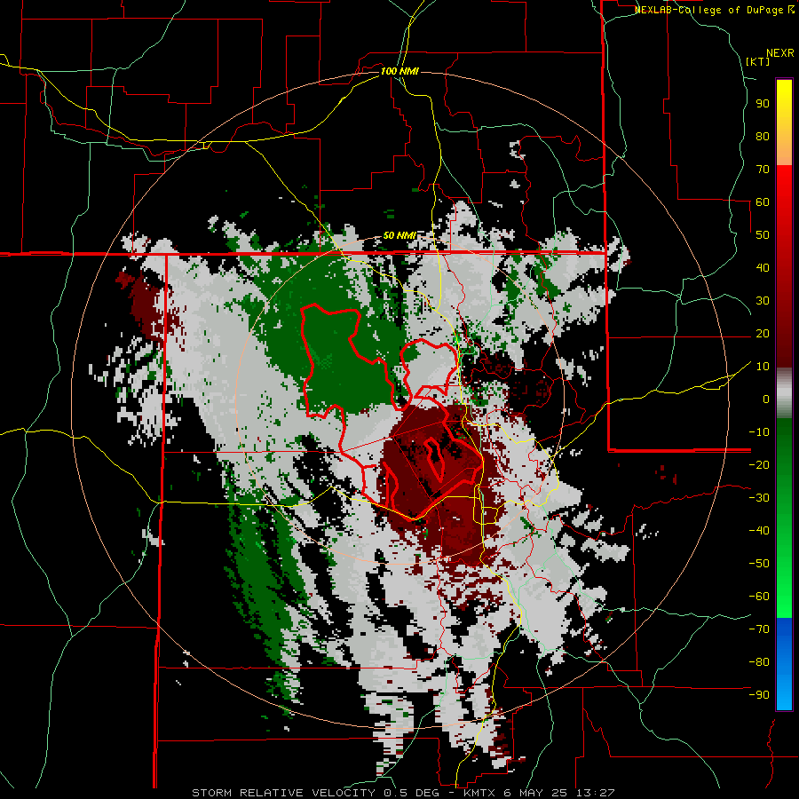
Task: Select the -90 value on velocity scale
Action: [759, 695]
